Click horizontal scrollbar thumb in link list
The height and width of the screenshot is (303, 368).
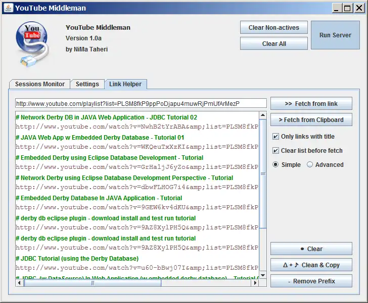[93, 283]
